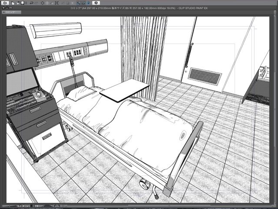
Task: Toggle Snap to grid
Action: (x=88, y=3)
